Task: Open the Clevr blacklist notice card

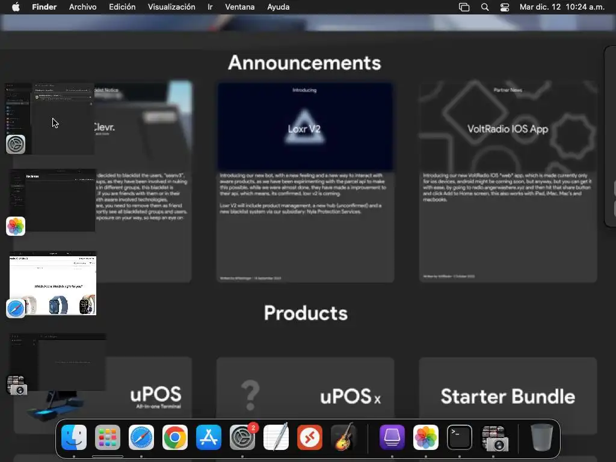Action: (x=143, y=182)
